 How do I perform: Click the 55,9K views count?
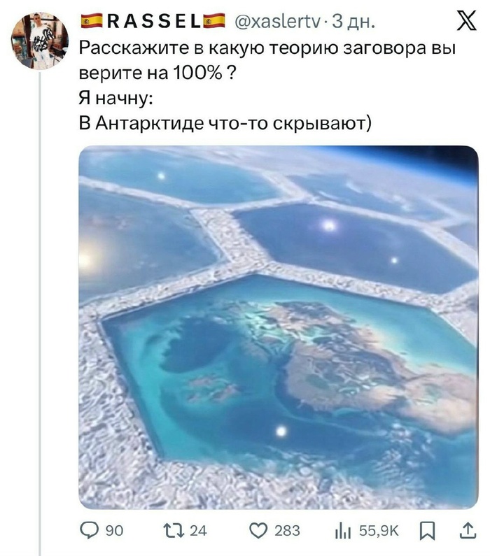(379, 531)
